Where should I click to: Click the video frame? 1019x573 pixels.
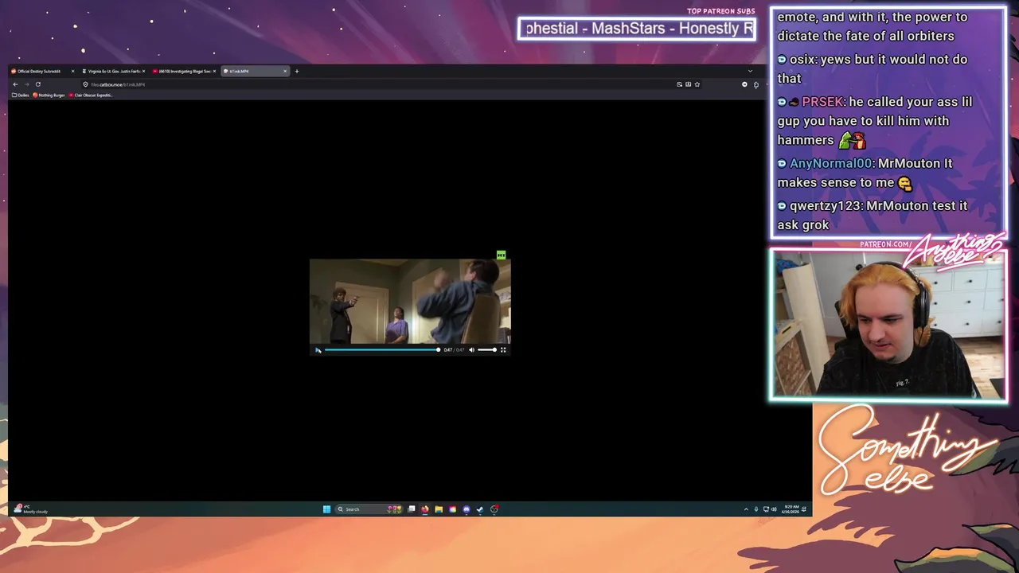click(410, 302)
